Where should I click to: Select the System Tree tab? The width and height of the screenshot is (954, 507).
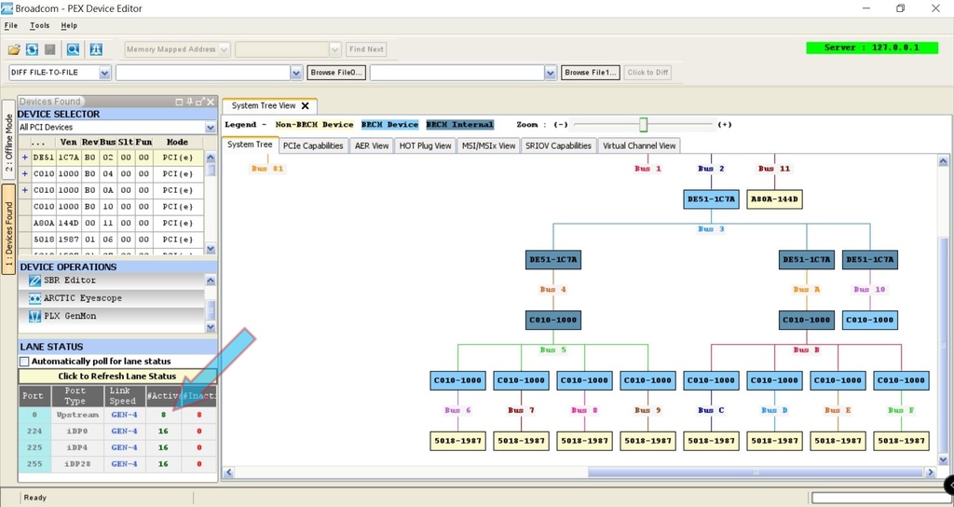coord(250,144)
